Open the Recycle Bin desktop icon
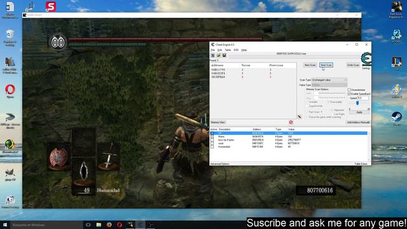 pos(10,38)
